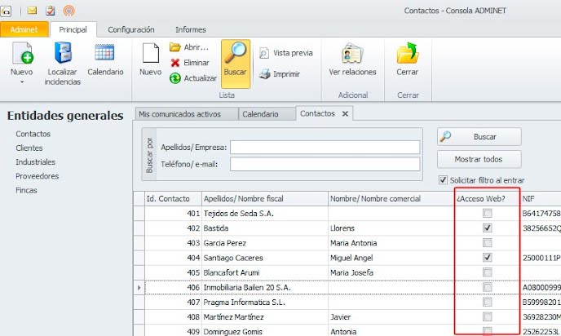Click the Apellidos/Empresa search field

tap(325, 147)
